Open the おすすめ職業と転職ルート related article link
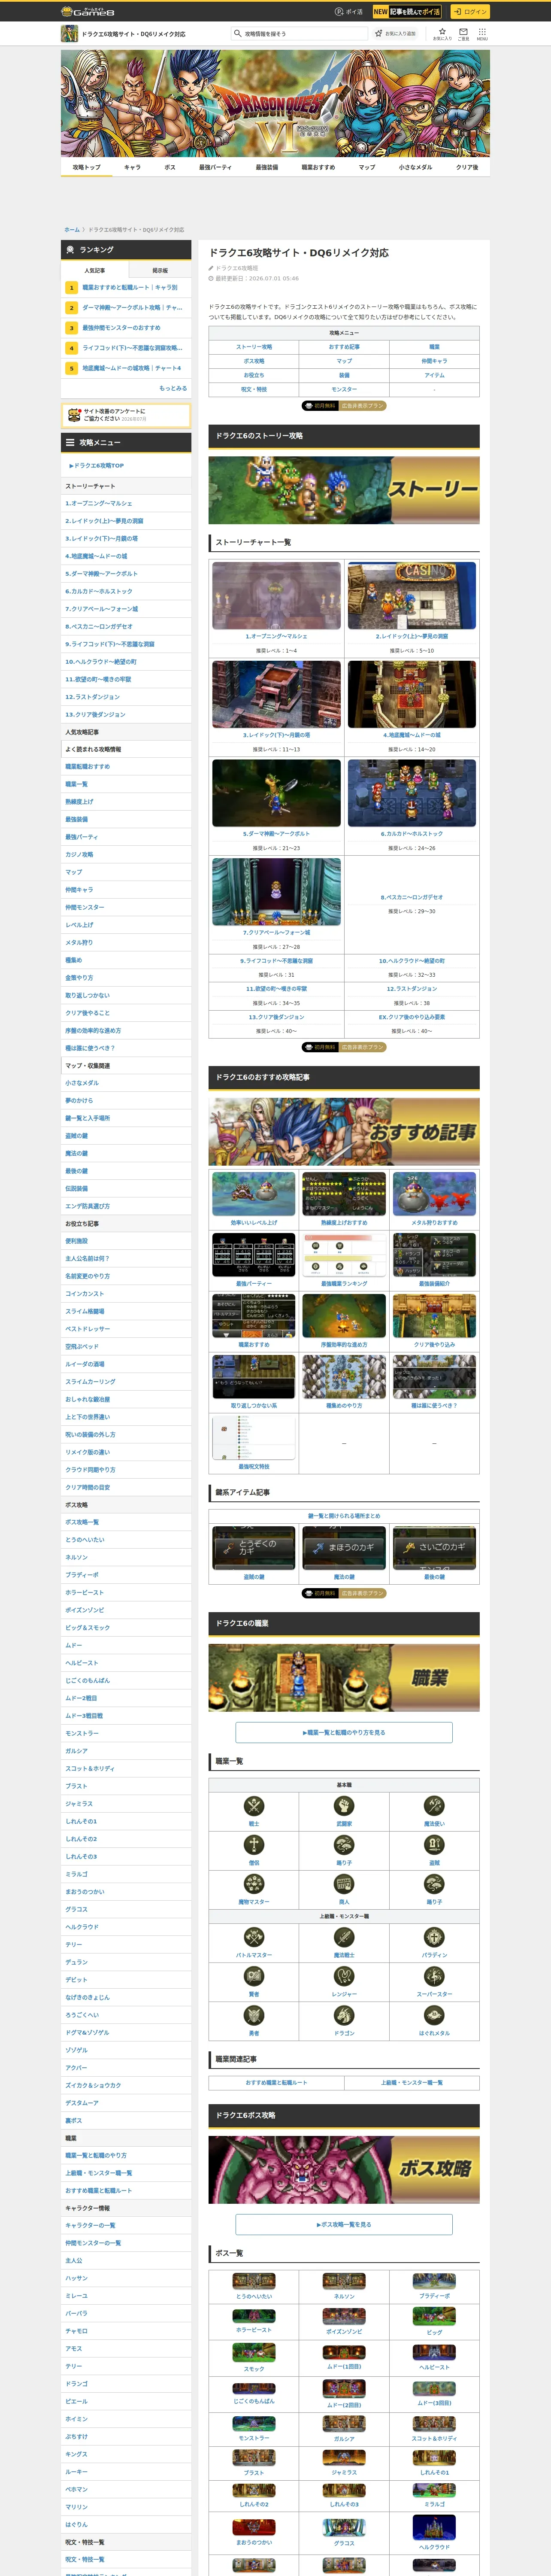 276,2083
